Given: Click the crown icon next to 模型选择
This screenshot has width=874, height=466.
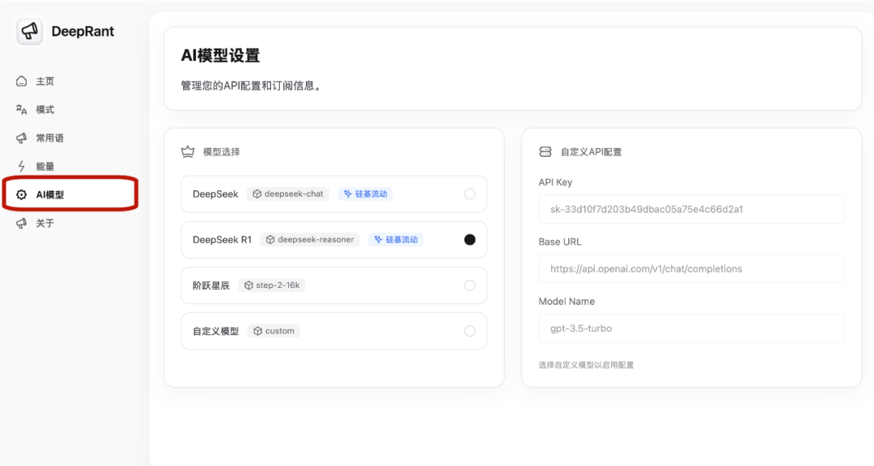Looking at the screenshot, I should tap(188, 151).
